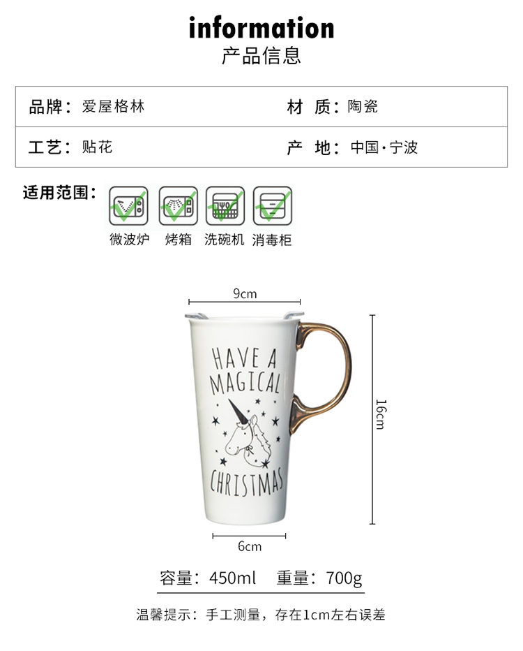Click the 产品信息 subtitle
This screenshot has height=651, width=523.
point(261,56)
